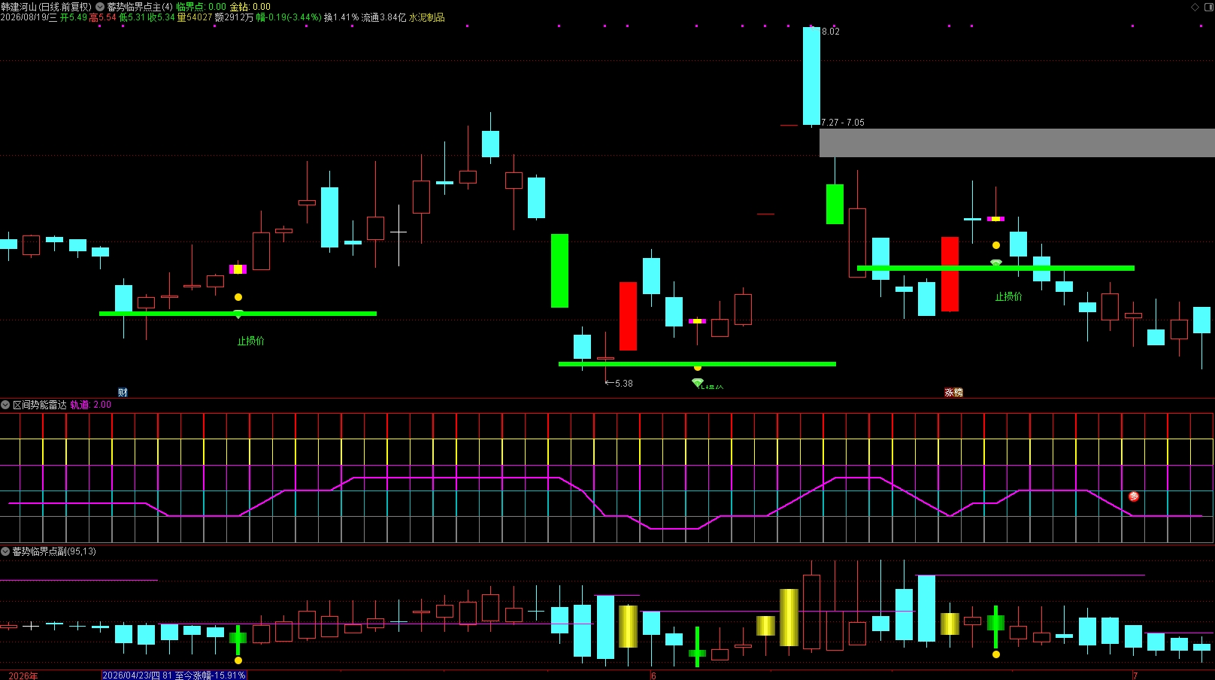Screen dimensions: 1215x680
Task: Toggle the side panel icon at top right
Action: pos(1209,7)
